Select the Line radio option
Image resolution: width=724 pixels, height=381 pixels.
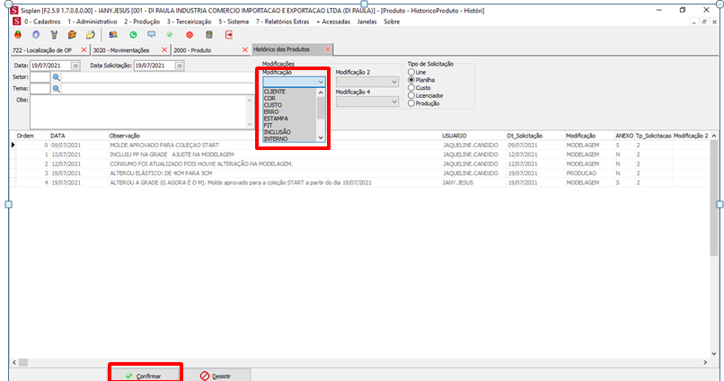point(412,72)
